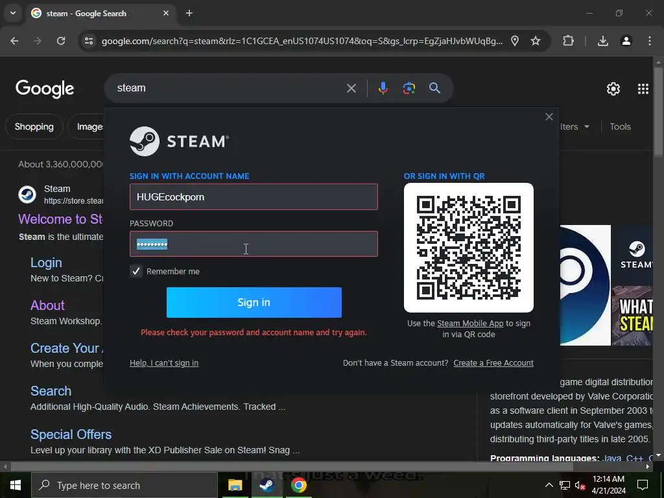Open the Create a Free Account link
Image resolution: width=664 pixels, height=498 pixels.
[x=493, y=363]
